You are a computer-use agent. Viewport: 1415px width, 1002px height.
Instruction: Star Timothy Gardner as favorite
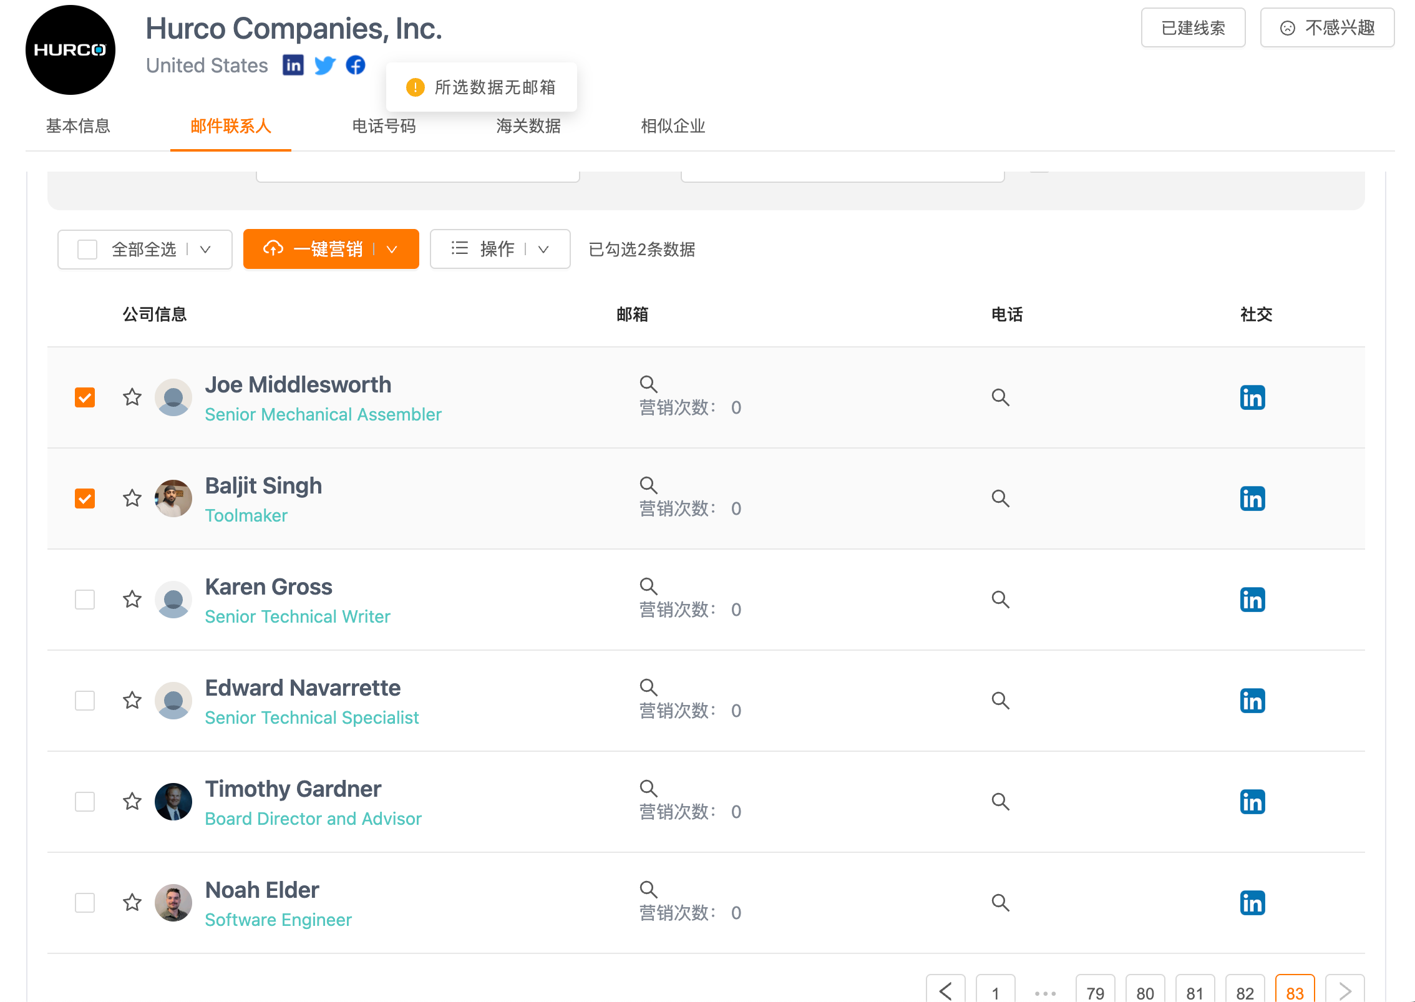pos(132,802)
